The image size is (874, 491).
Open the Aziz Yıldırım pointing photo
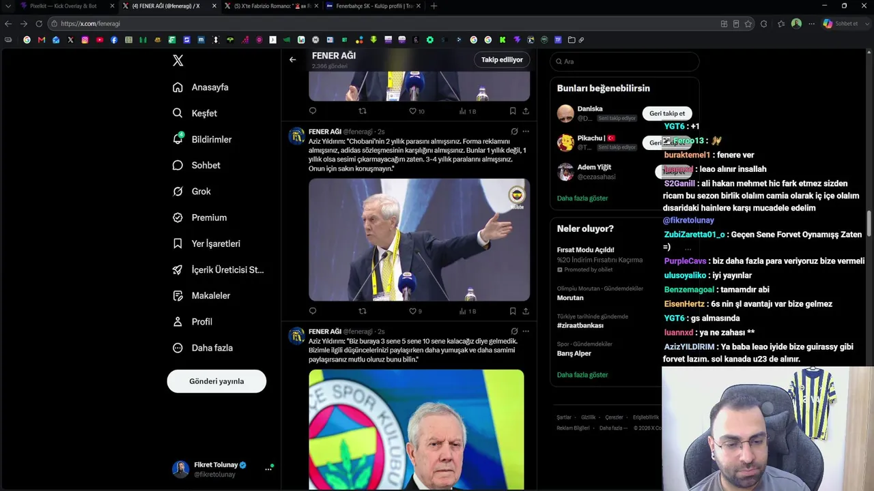pos(419,239)
